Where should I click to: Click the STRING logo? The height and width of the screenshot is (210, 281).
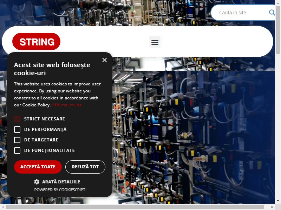[37, 42]
